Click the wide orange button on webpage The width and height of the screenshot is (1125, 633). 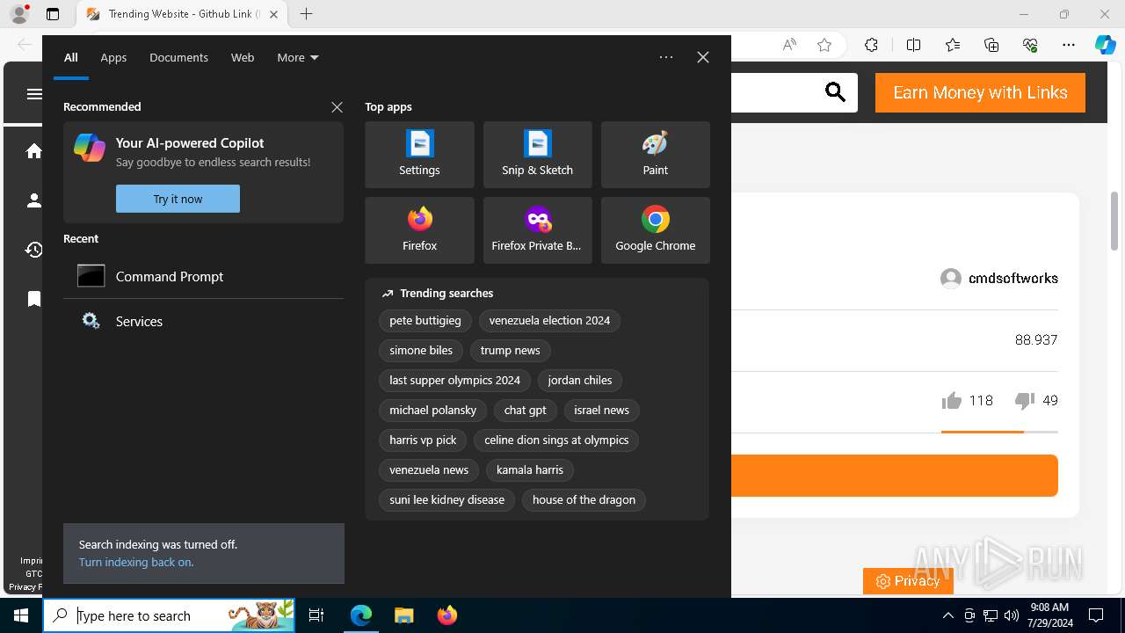[895, 476]
